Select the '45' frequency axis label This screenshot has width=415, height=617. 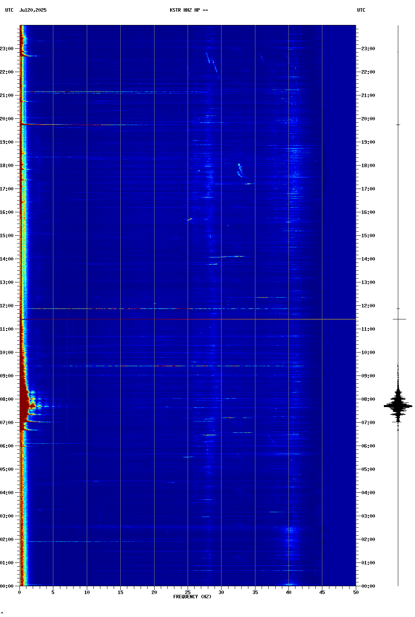tap(322, 592)
